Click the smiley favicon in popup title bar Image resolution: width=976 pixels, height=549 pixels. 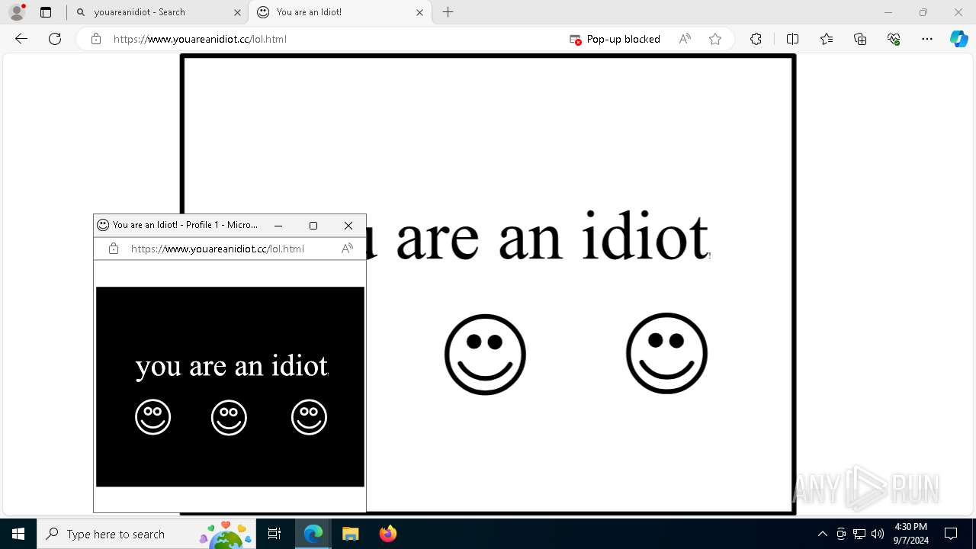pyautogui.click(x=103, y=225)
